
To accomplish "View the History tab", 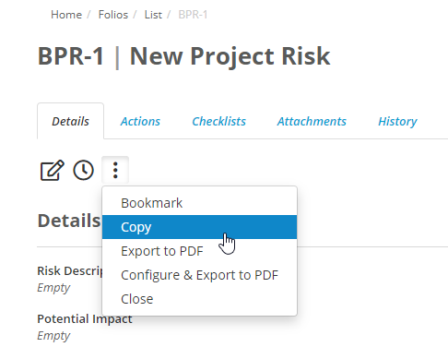I will [x=397, y=121].
